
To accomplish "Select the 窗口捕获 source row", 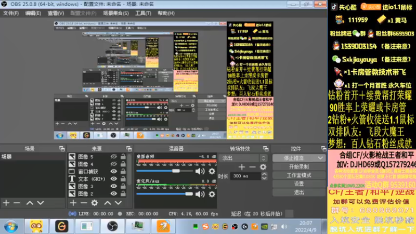I will [x=97, y=172].
